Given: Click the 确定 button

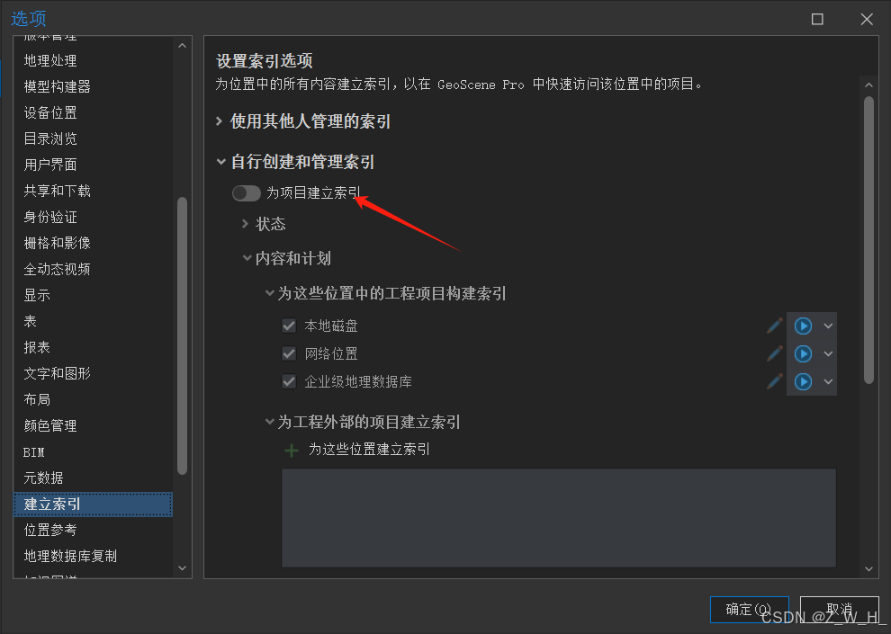Looking at the screenshot, I should (x=749, y=609).
